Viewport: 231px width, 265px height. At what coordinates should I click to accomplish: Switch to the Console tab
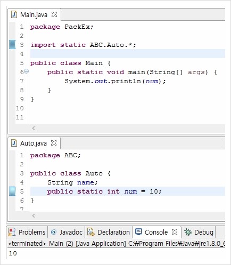click(156, 232)
